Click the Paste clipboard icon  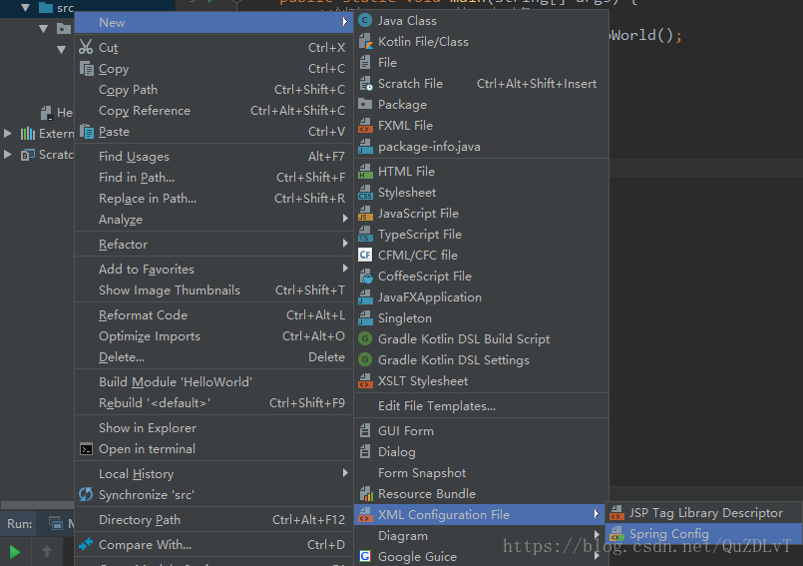(87, 131)
